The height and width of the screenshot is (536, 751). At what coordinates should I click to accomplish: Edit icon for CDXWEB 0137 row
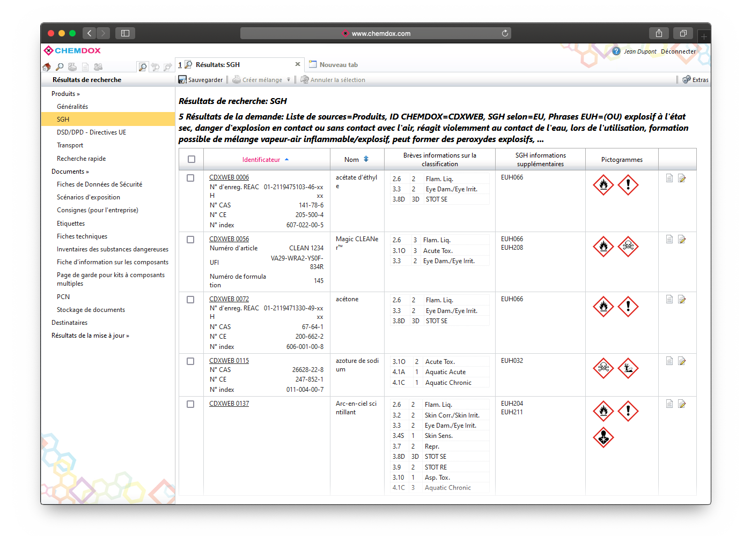(x=682, y=404)
